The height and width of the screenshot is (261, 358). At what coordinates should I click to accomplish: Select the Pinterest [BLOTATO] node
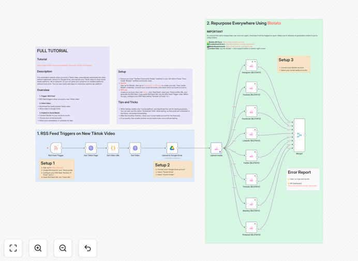click(251, 227)
